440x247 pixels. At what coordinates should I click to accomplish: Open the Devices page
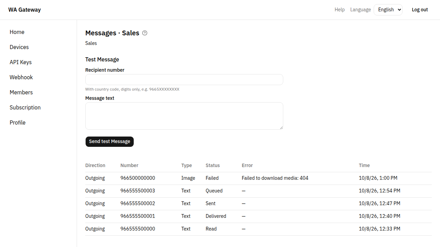[19, 47]
